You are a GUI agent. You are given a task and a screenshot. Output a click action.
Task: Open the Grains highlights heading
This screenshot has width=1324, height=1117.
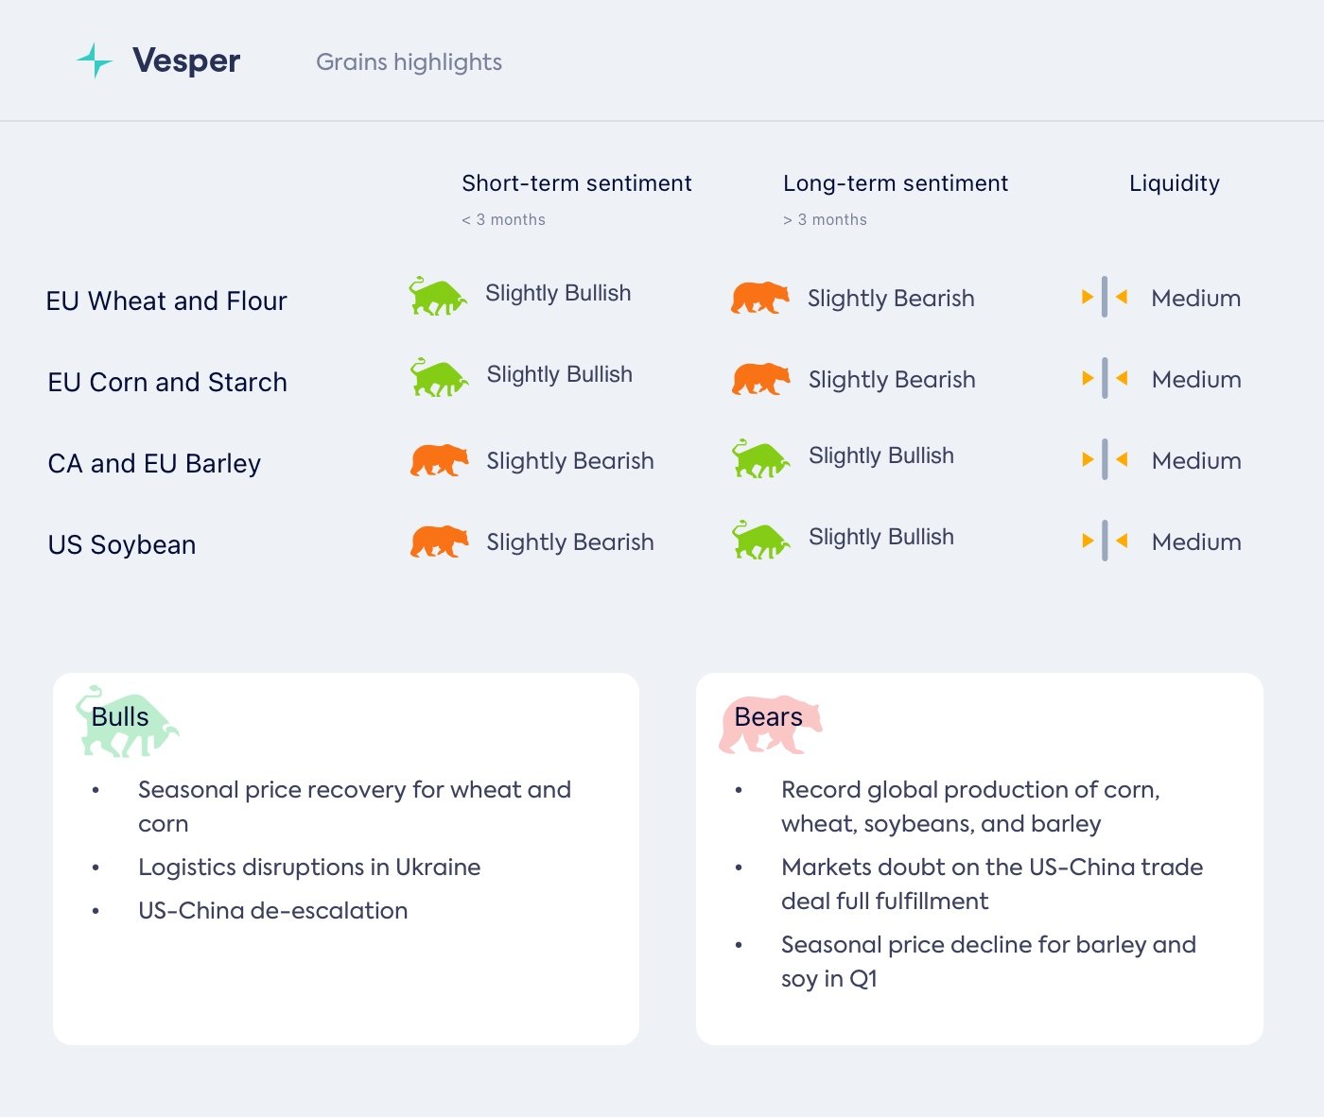pos(409,62)
